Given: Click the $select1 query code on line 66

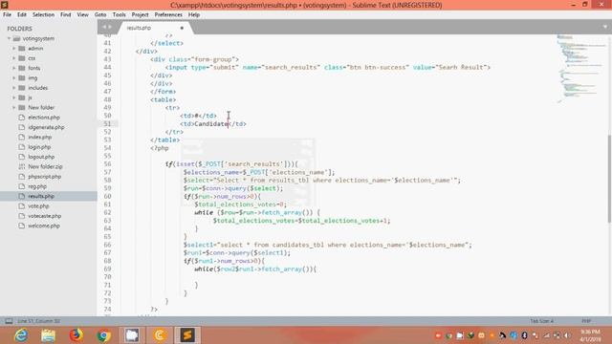Looking at the screenshot, I should point(327,245).
